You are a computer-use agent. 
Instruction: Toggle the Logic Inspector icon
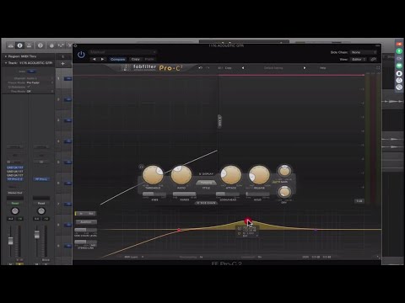(x=19, y=45)
